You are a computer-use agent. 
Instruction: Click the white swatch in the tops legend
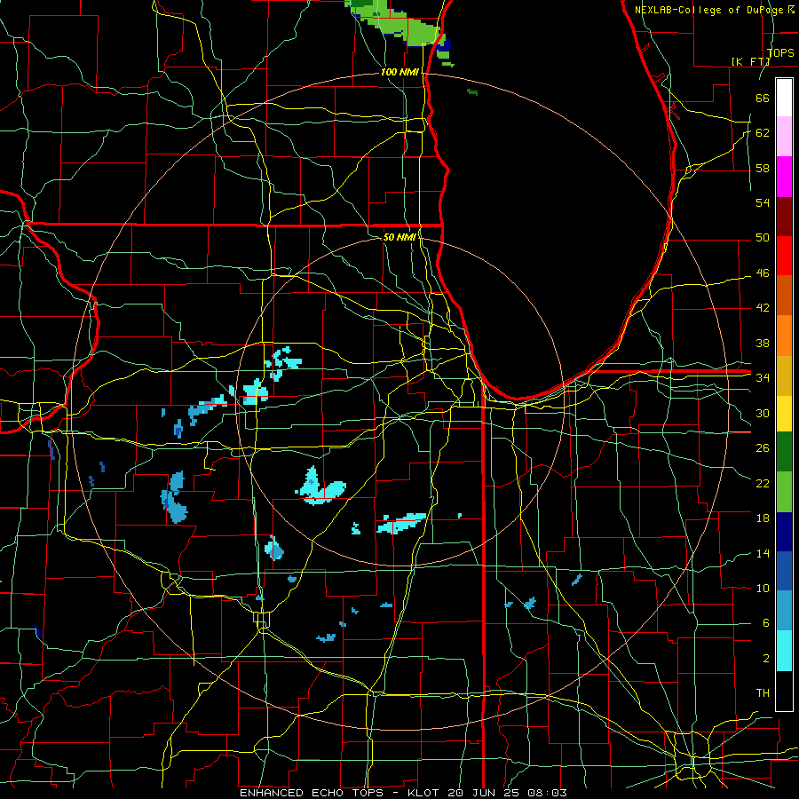point(784,98)
